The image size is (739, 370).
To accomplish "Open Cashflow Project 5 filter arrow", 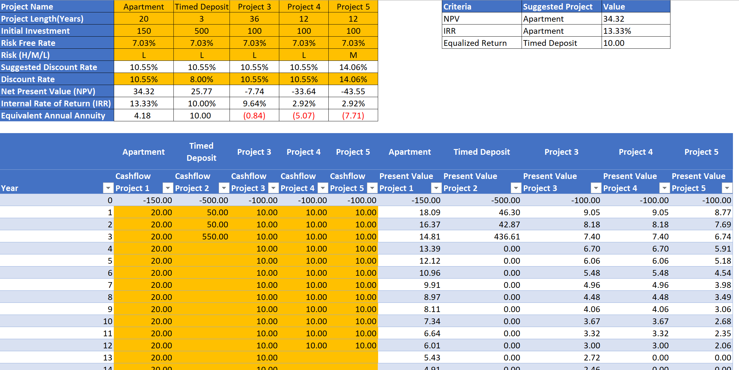I will click(x=372, y=188).
